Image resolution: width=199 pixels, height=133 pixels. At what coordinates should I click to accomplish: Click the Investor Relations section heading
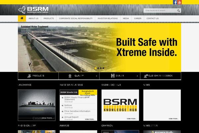click(x=71, y=85)
